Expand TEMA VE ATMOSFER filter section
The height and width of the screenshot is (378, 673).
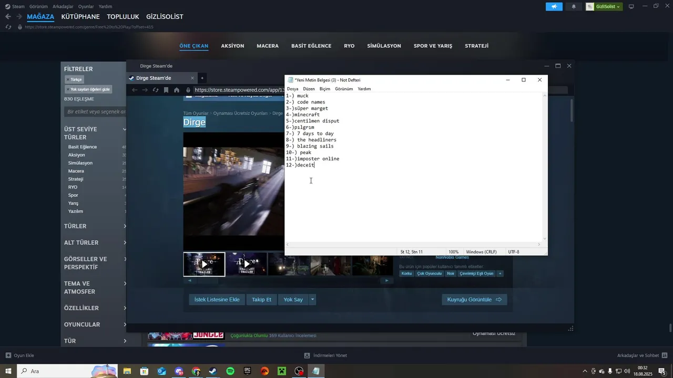pyautogui.click(x=95, y=287)
